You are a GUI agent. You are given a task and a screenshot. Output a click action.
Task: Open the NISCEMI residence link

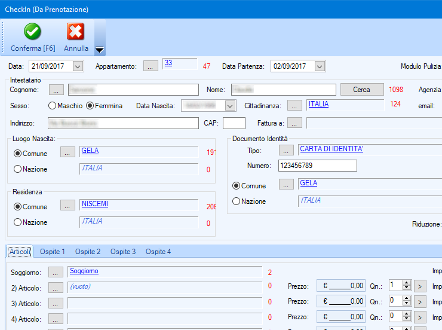click(94, 204)
